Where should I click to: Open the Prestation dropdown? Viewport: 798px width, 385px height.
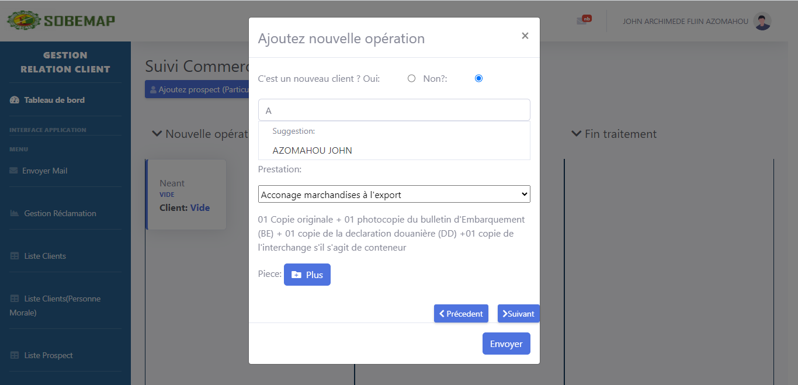(x=394, y=195)
